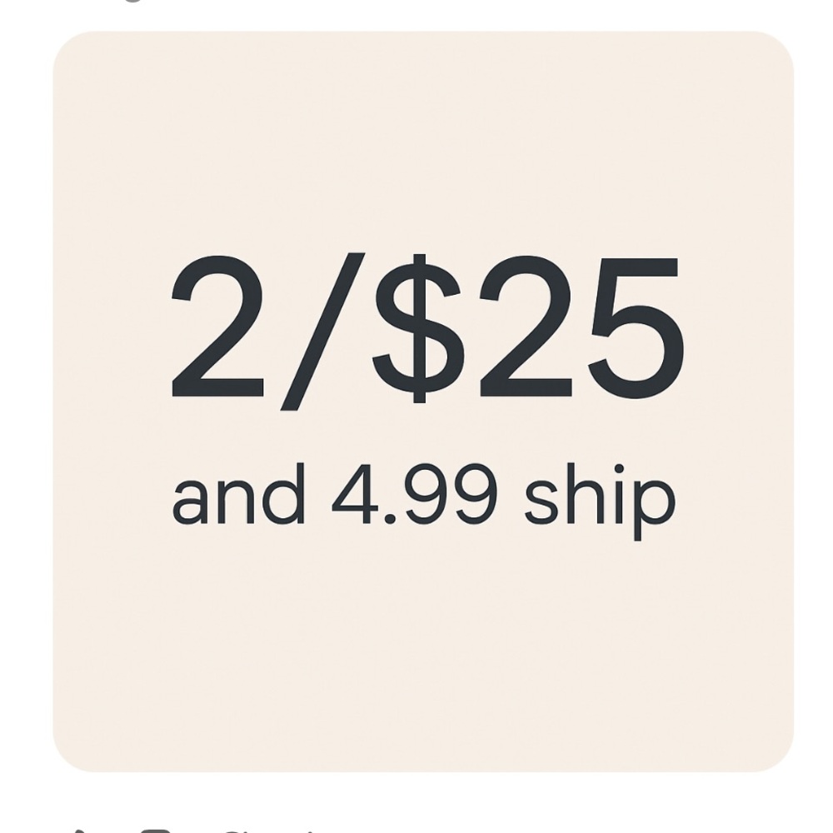
Task: Click the beige card's bottom-right rounded corner
Action: [x=775, y=752]
